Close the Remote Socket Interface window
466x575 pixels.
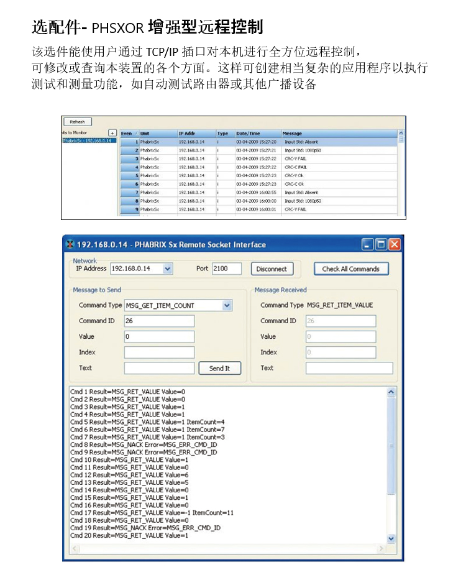395,244
